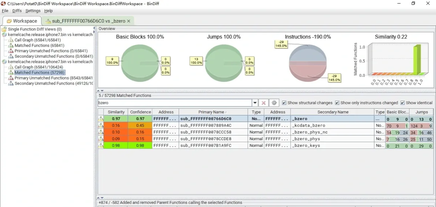Viewport: 436px width, 207px height.
Task: Click the Single Function Diff Views folder icon
Action: point(4,29)
